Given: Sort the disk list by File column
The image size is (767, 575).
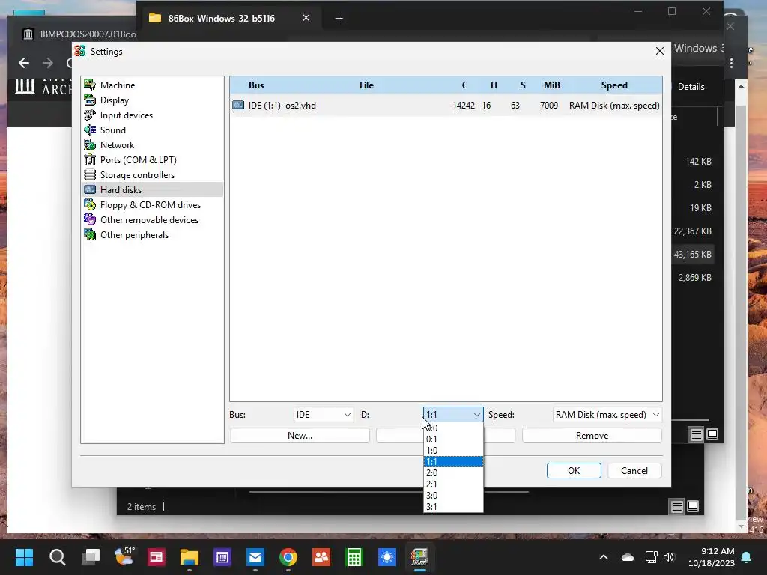Looking at the screenshot, I should pos(366,85).
